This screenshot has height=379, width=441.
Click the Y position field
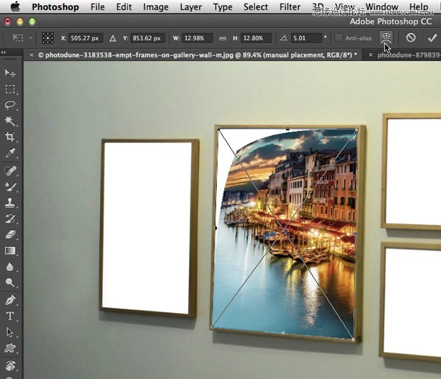click(x=148, y=38)
